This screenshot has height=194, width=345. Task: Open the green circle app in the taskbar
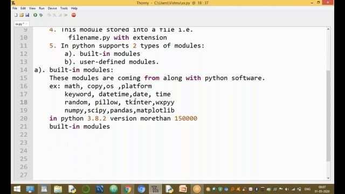pyautogui.click(x=86, y=189)
